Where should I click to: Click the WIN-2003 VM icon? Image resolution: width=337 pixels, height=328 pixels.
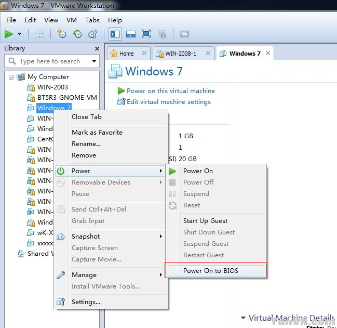coord(31,87)
